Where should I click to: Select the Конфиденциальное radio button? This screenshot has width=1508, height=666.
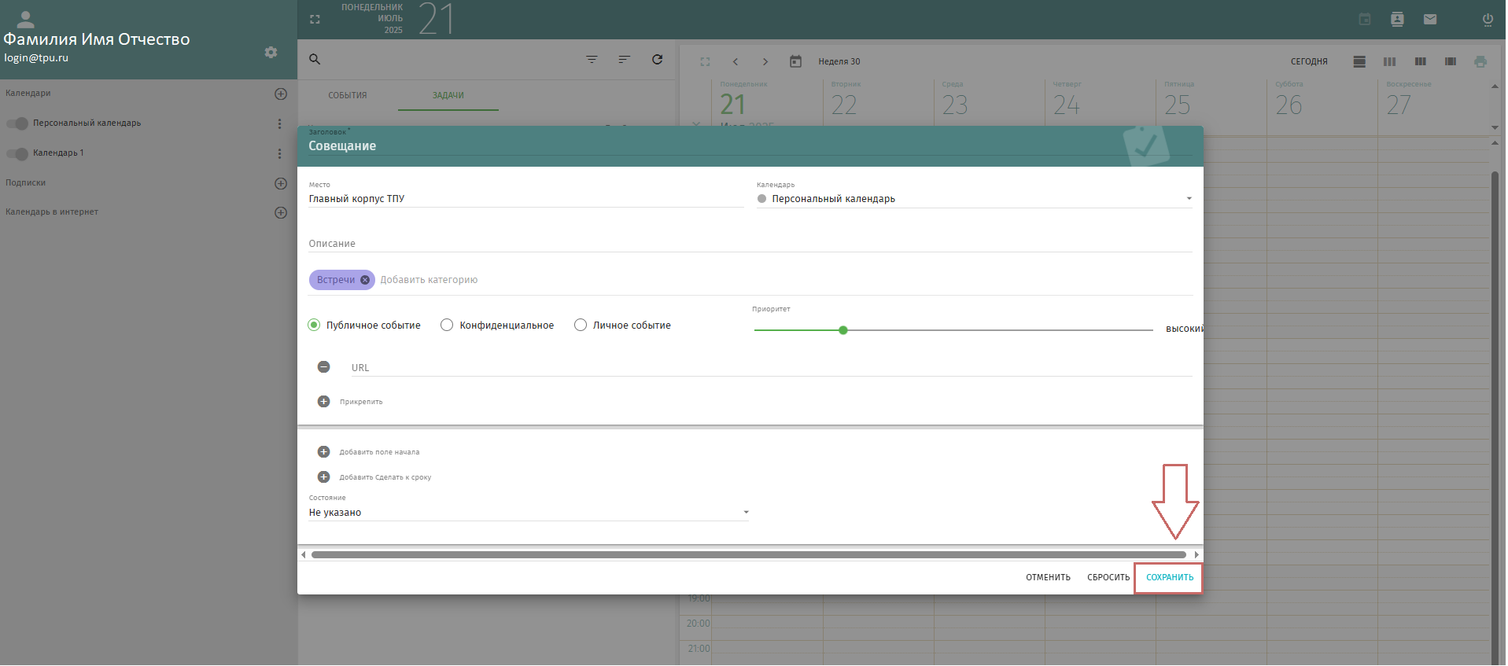(447, 326)
